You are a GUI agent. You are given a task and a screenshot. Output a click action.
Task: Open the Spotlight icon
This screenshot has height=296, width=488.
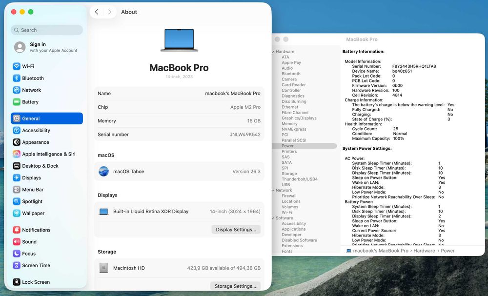(x=17, y=201)
